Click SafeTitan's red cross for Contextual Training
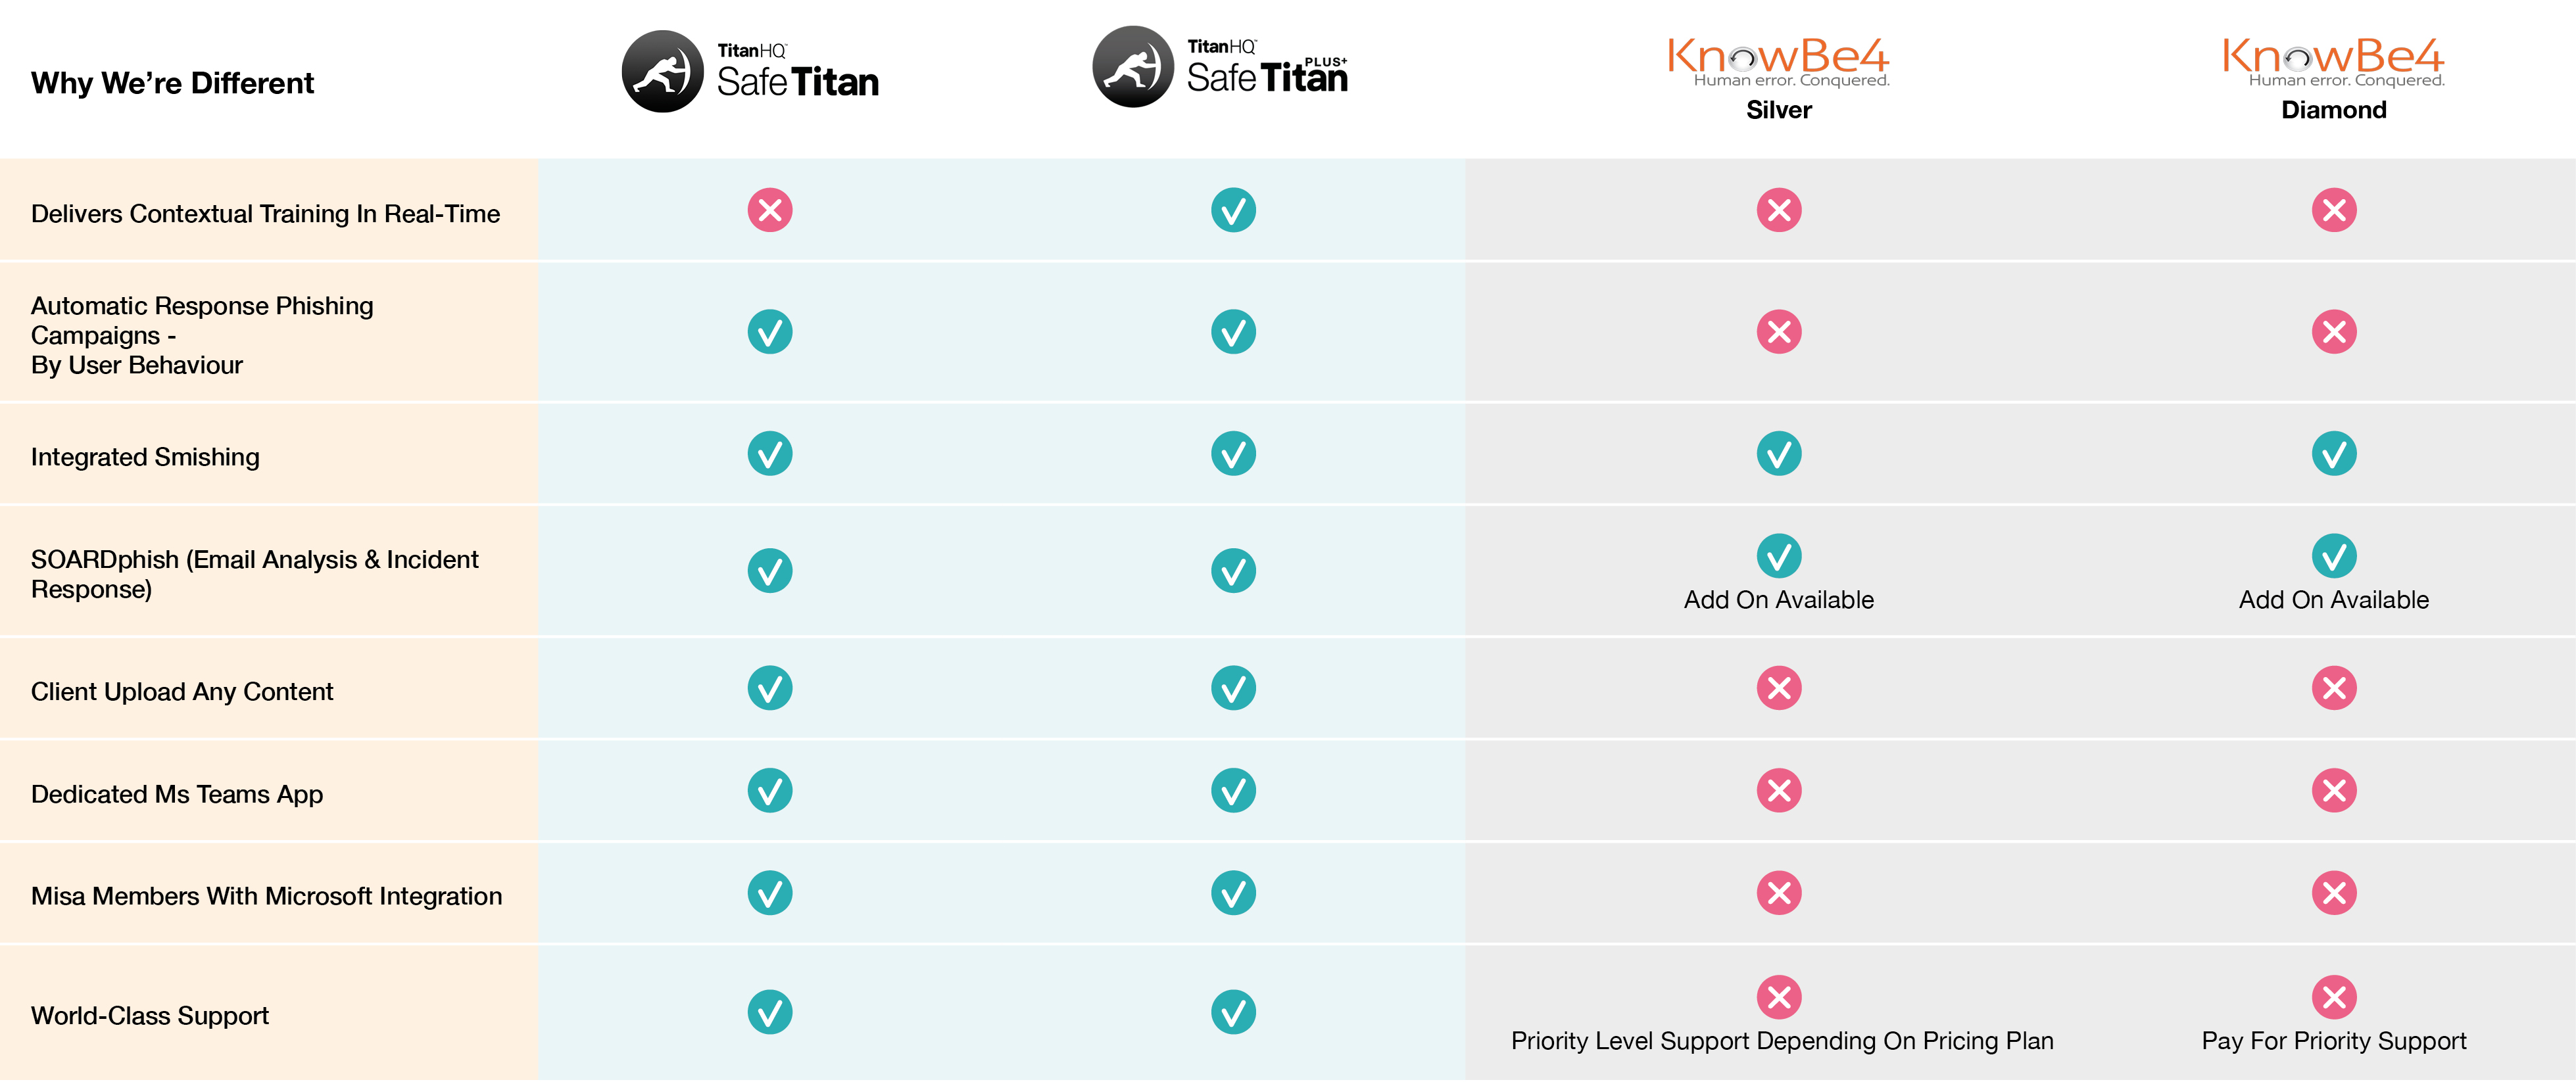 [x=770, y=210]
